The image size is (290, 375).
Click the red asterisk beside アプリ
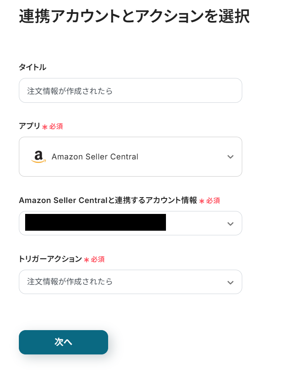click(x=45, y=127)
